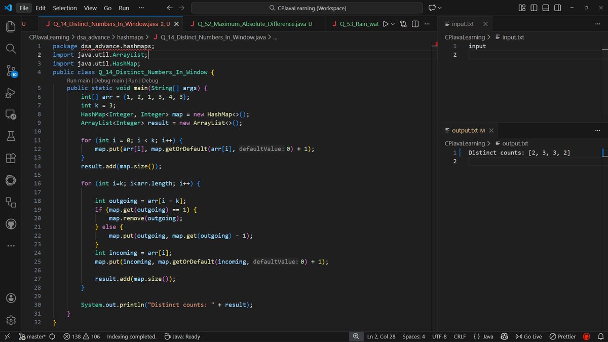Viewport: 608px width, 342px height.
Task: Open Source Control view with 10 badge
Action: click(x=11, y=71)
